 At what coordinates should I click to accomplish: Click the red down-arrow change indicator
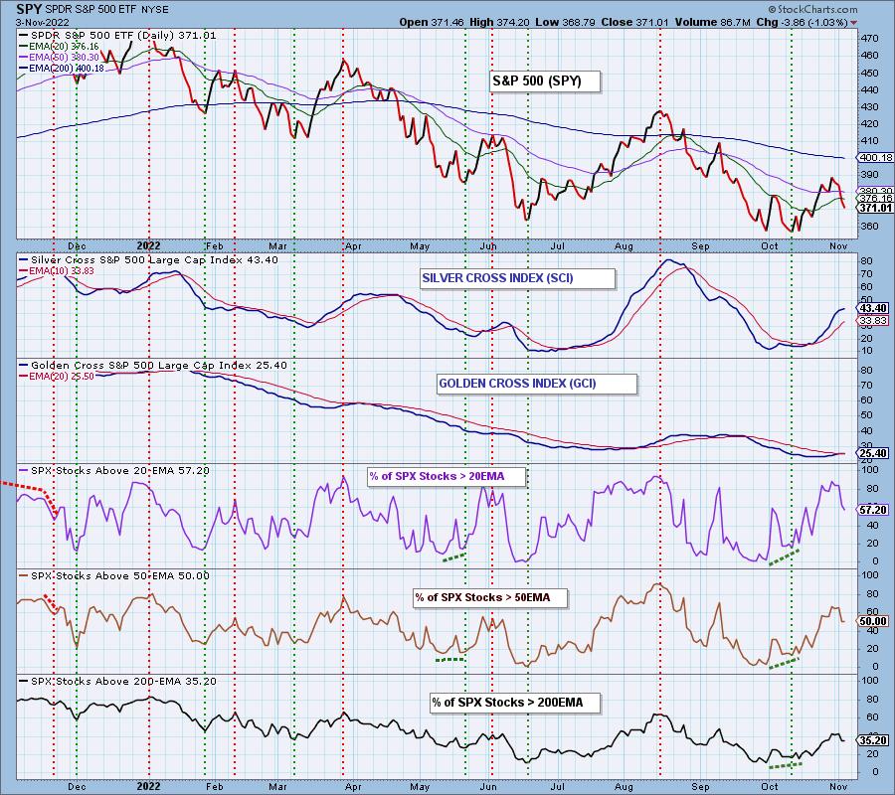coord(853,23)
